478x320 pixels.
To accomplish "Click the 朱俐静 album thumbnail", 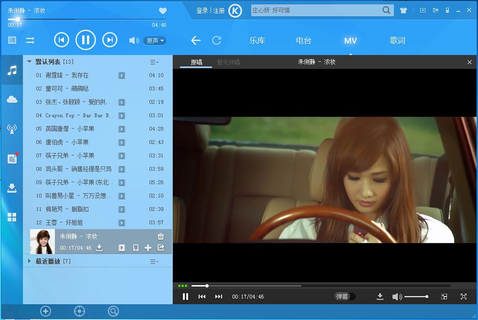I will (x=42, y=242).
